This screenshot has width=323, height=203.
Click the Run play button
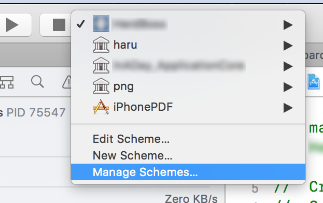click(x=12, y=25)
